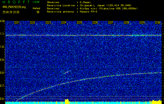Click the 0.9 kHz axis label

click(x=2, y=60)
